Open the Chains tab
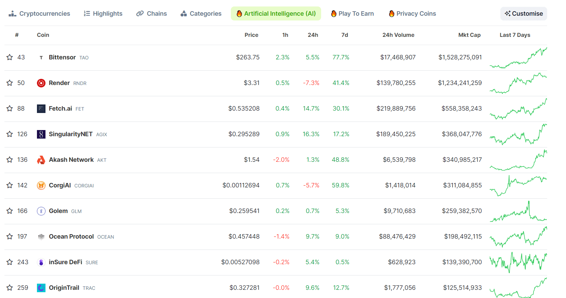Viewport: 566px width, 298px height. click(152, 14)
